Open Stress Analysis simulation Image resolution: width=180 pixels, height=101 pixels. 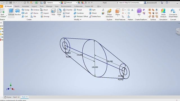pos(163,13)
